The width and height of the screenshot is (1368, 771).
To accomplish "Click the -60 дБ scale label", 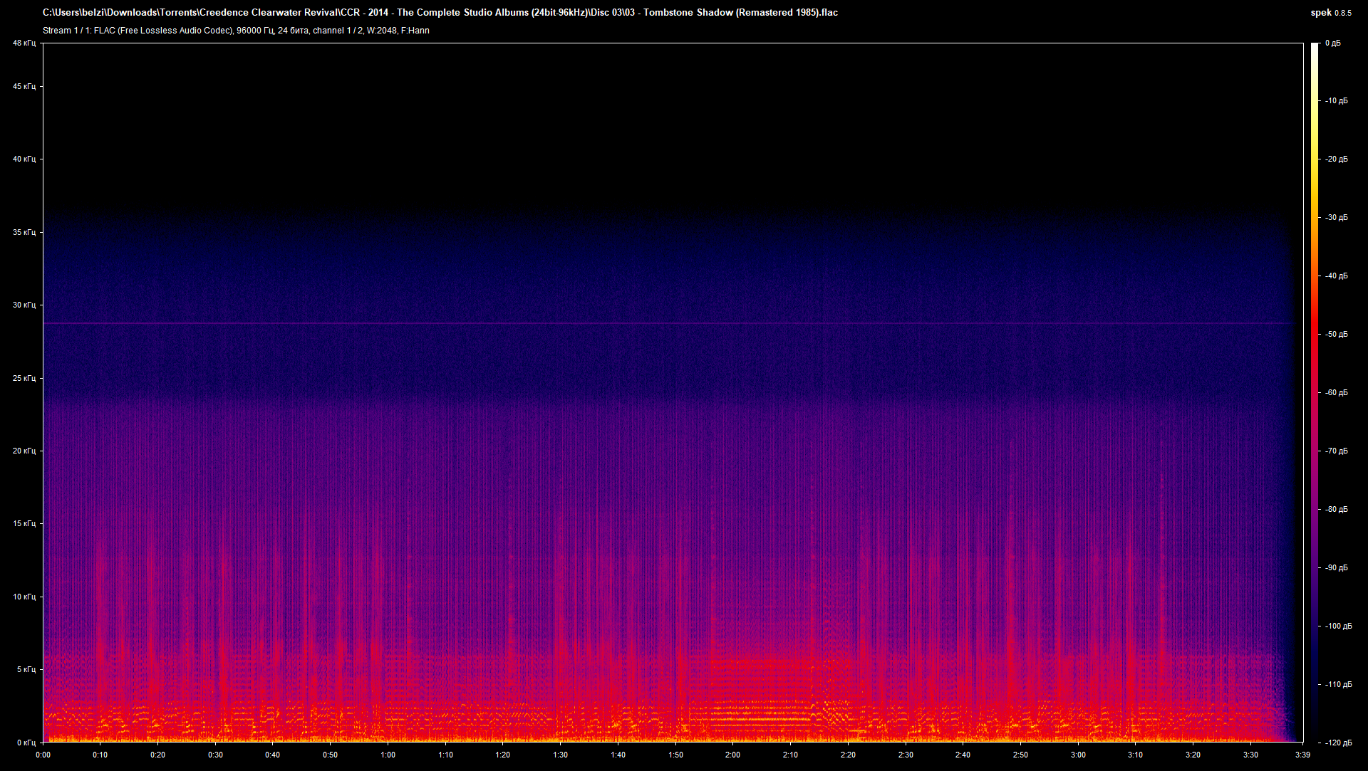I will [x=1336, y=393].
